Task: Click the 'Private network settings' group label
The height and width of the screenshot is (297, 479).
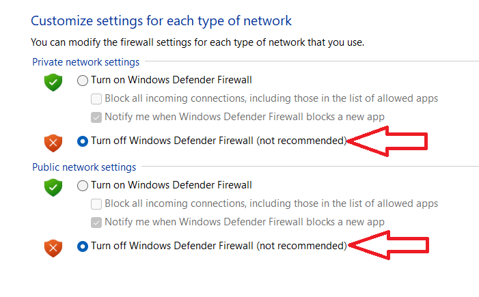Action: pos(85,62)
